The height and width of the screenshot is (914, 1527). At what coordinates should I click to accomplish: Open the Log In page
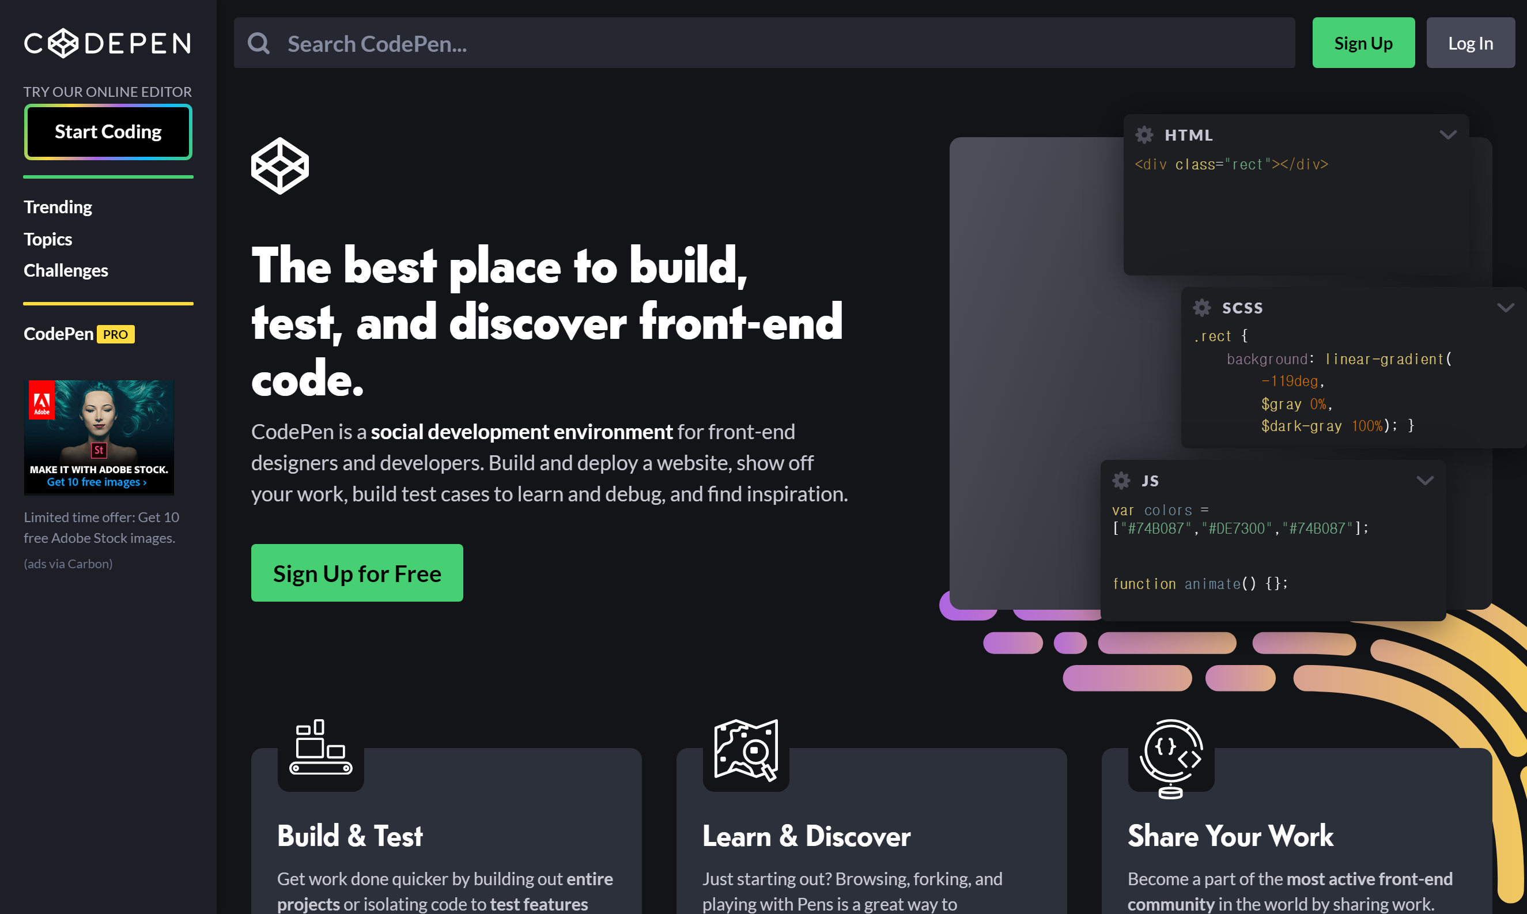[x=1469, y=43]
